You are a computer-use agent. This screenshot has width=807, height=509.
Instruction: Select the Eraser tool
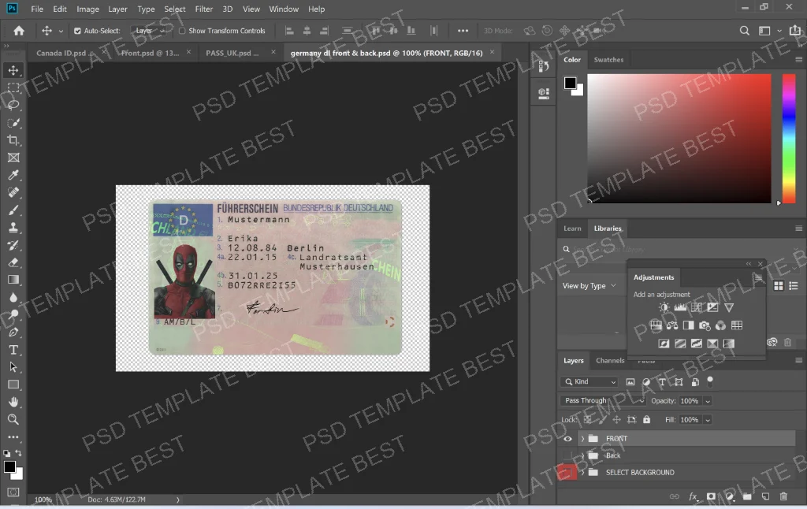13,262
